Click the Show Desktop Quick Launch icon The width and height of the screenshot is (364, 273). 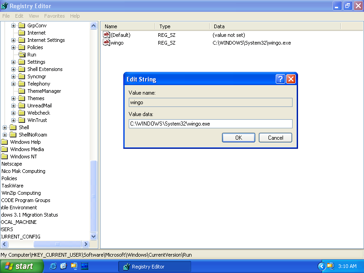(74, 266)
